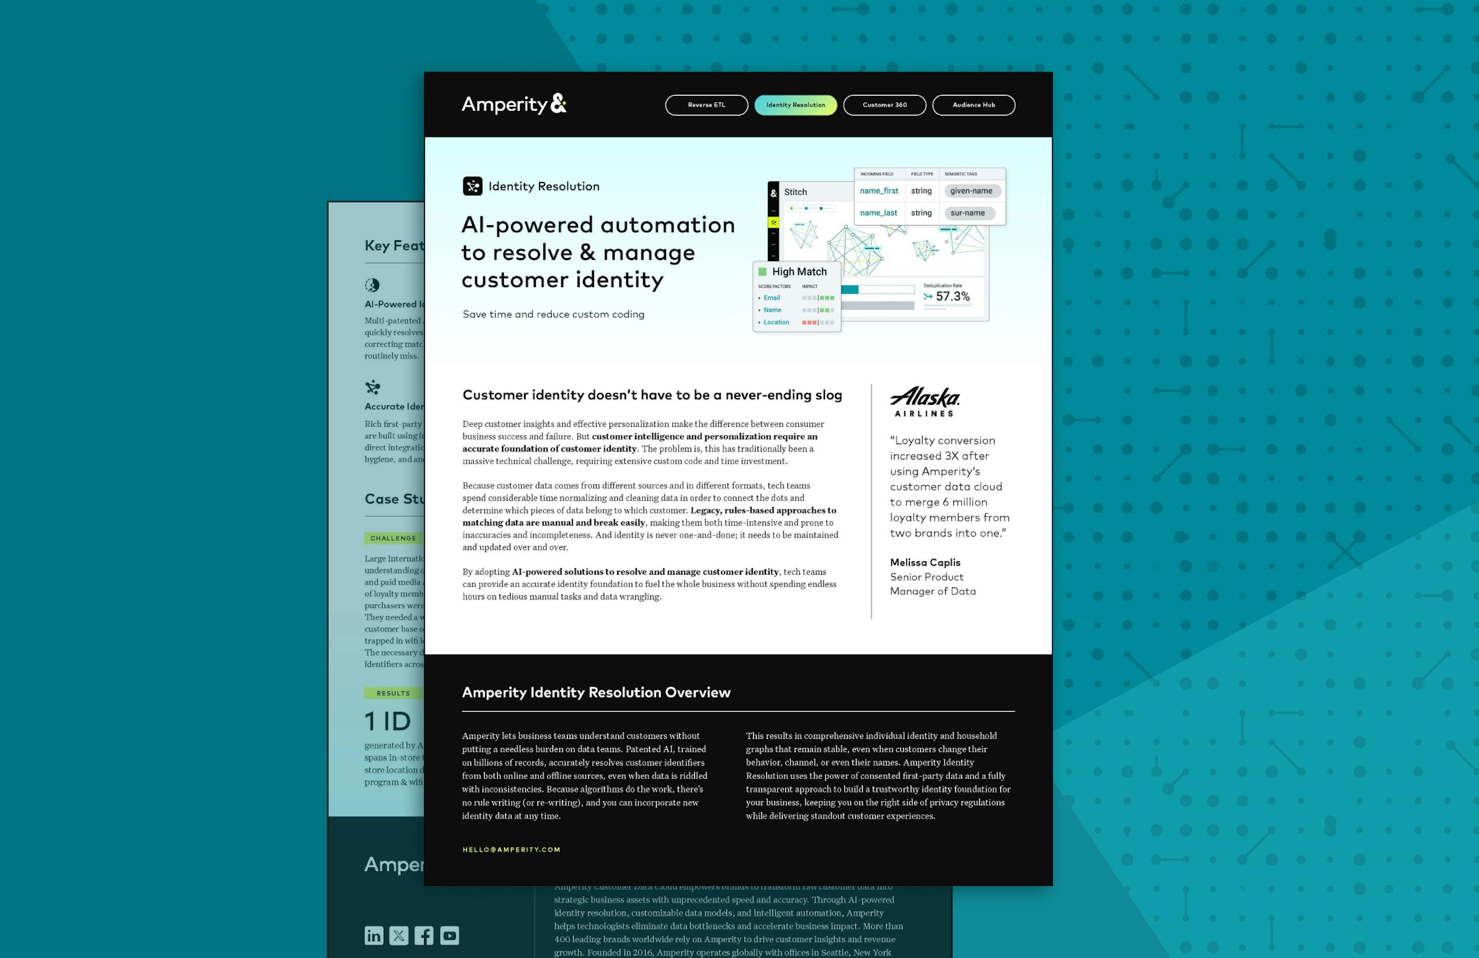
Task: Select the Identity Resolution icon
Action: pos(472,185)
